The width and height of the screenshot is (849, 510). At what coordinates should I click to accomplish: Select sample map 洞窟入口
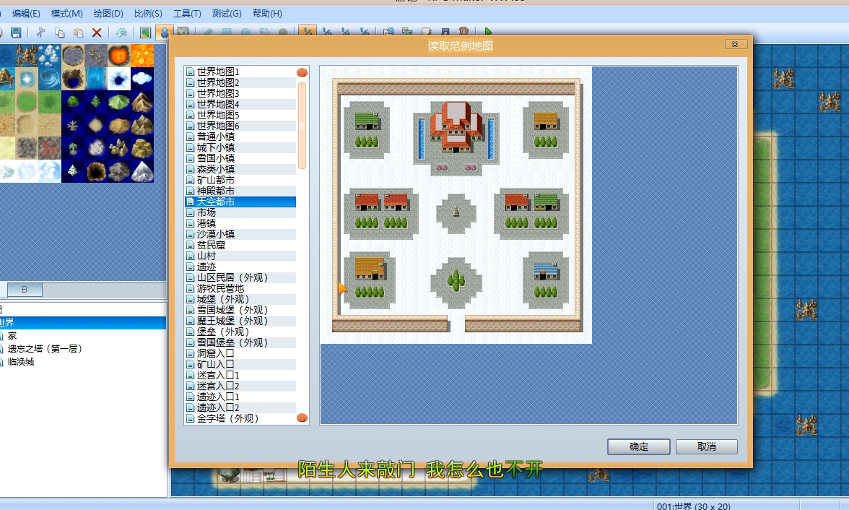240,353
